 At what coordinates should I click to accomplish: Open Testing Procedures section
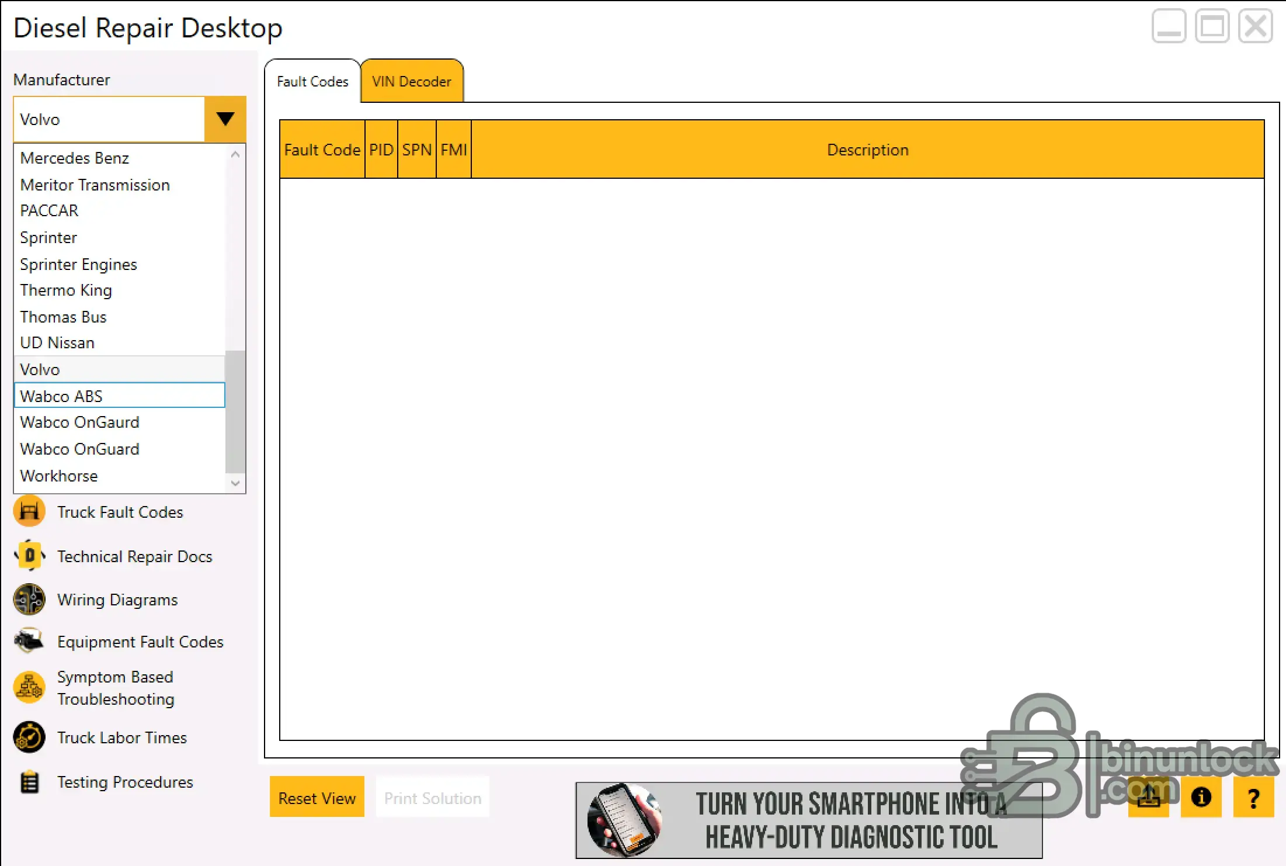coord(125,782)
